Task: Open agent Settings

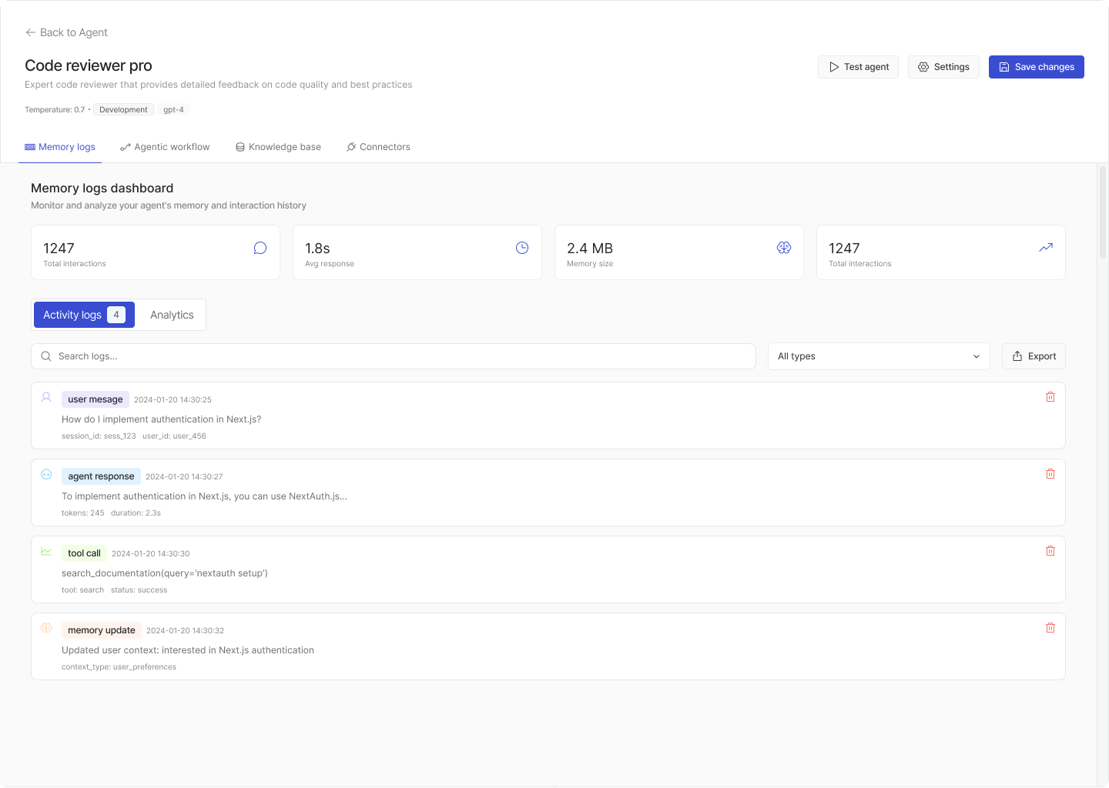Action: click(x=943, y=67)
